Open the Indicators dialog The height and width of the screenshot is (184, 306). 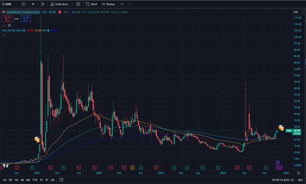(x=59, y=4)
